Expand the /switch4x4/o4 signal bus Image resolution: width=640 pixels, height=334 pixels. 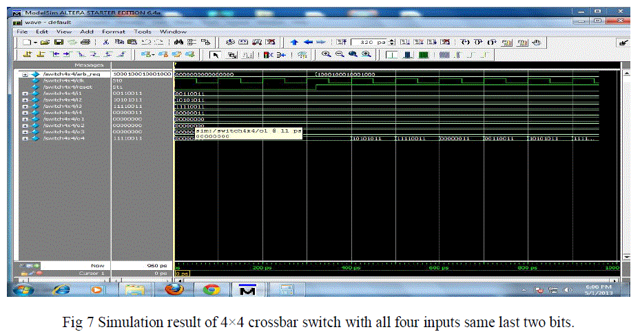tap(25, 138)
